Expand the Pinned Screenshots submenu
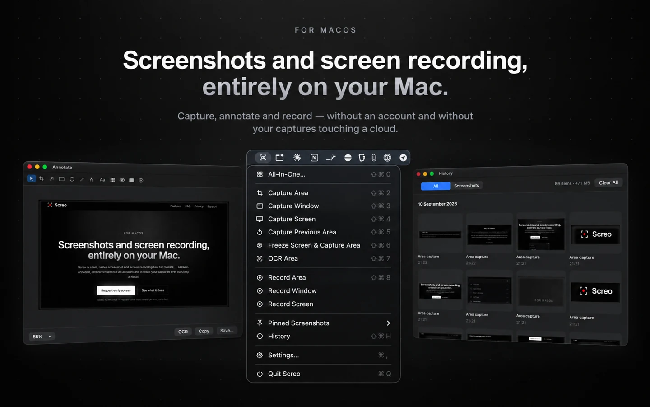The width and height of the screenshot is (650, 407). click(323, 323)
